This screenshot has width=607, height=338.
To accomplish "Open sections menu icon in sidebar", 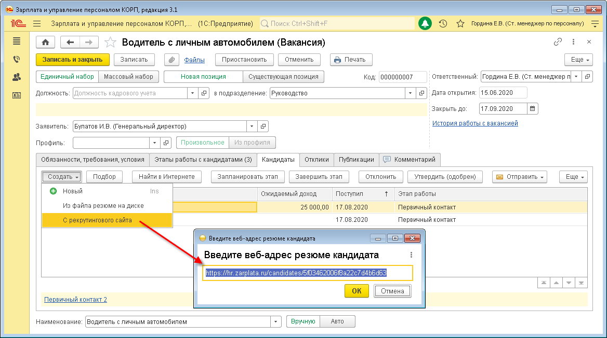I will pyautogui.click(x=17, y=41).
